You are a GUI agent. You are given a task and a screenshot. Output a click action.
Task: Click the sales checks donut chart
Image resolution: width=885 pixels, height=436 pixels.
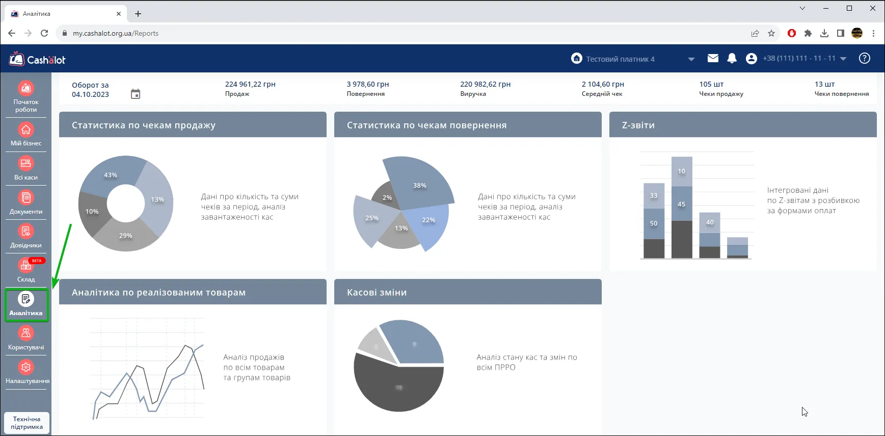pyautogui.click(x=126, y=203)
